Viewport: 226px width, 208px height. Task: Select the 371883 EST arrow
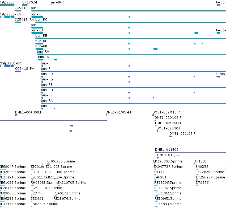coord(195,164)
